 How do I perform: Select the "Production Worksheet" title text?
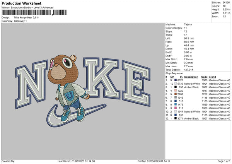(x=21, y=3)
